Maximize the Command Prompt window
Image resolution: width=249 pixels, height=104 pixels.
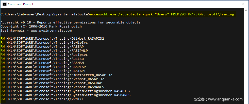coord(231,4)
